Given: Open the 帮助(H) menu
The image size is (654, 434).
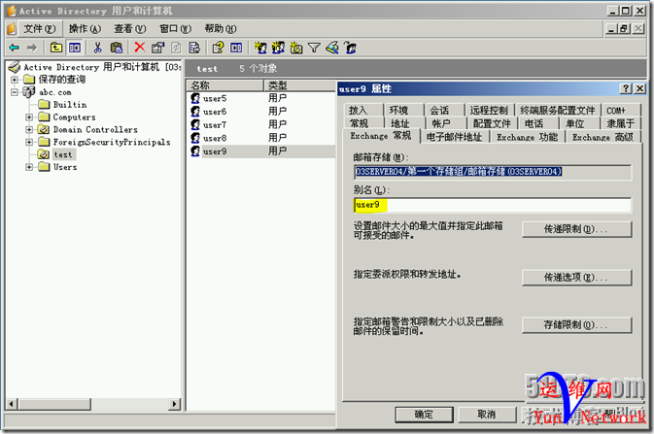Looking at the screenshot, I should (x=221, y=29).
